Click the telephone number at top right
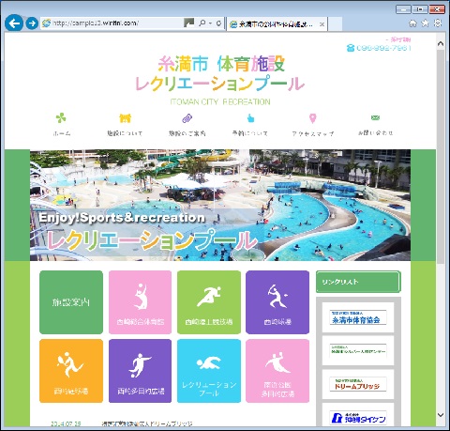This screenshot has height=431, width=450. click(x=383, y=48)
